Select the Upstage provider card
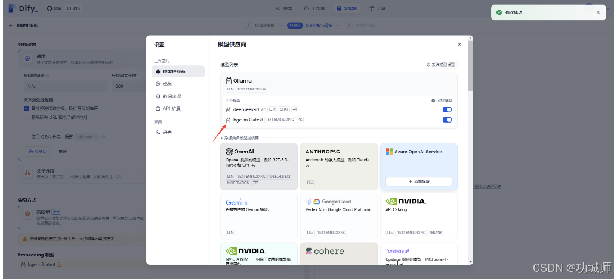 pos(419,253)
